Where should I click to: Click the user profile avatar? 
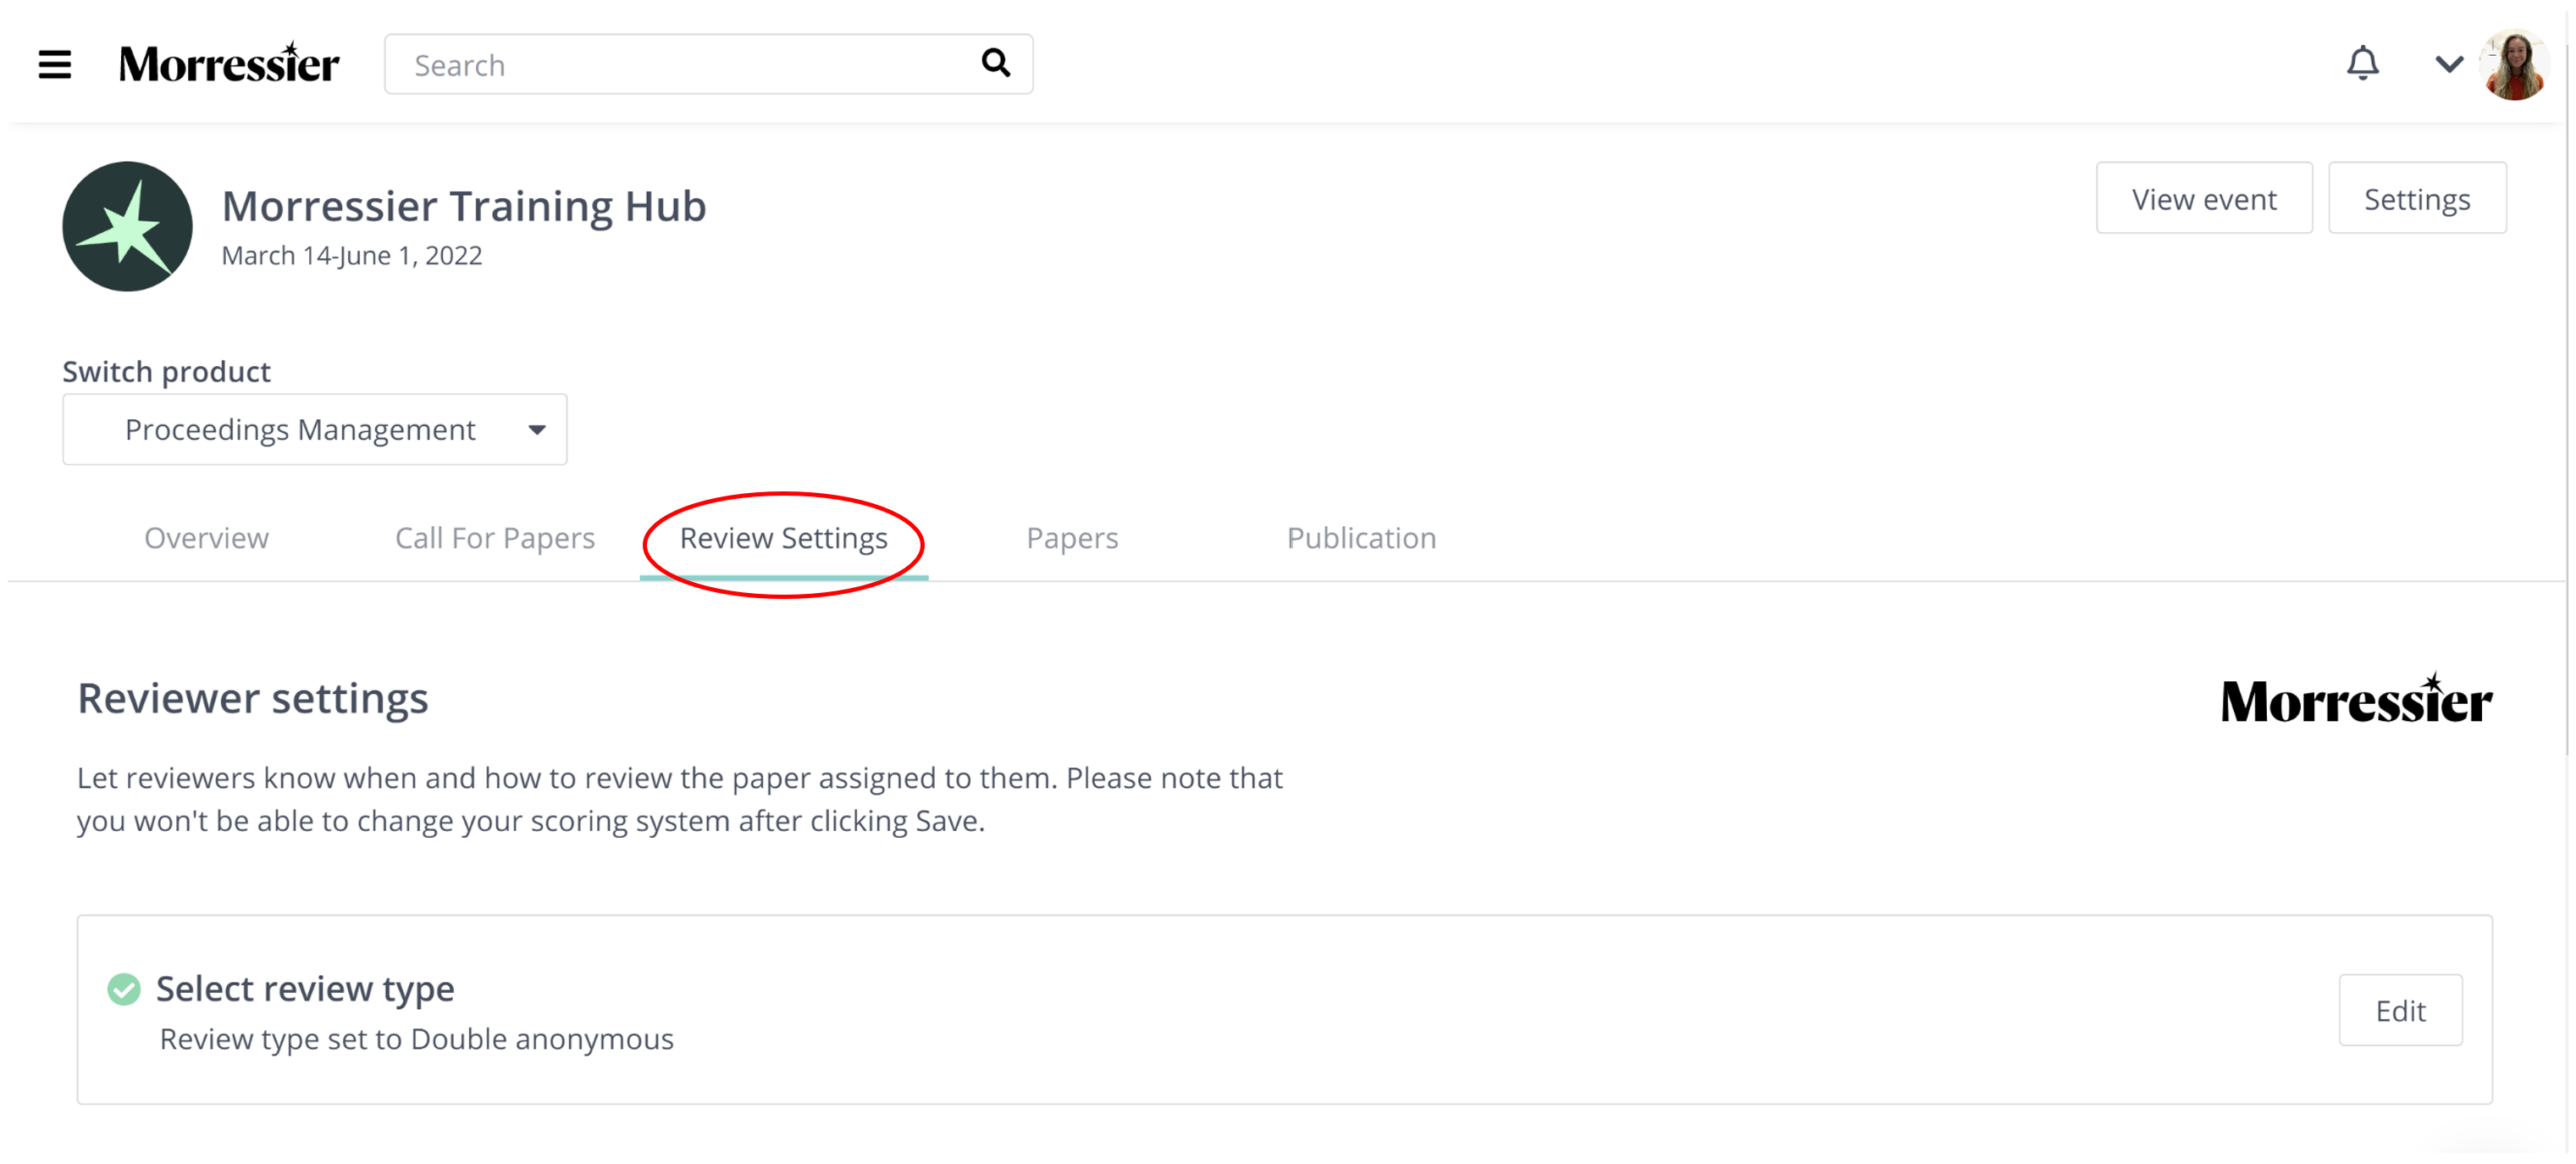pyautogui.click(x=2515, y=65)
